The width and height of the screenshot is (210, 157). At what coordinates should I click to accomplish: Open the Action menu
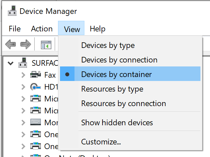(42, 29)
